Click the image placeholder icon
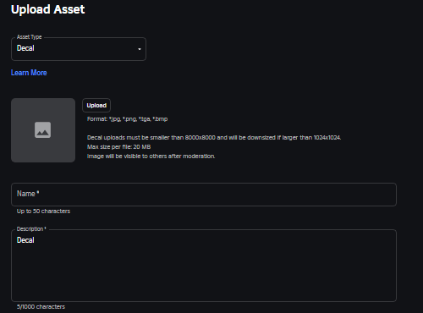The height and width of the screenshot is (313, 423). click(42, 130)
